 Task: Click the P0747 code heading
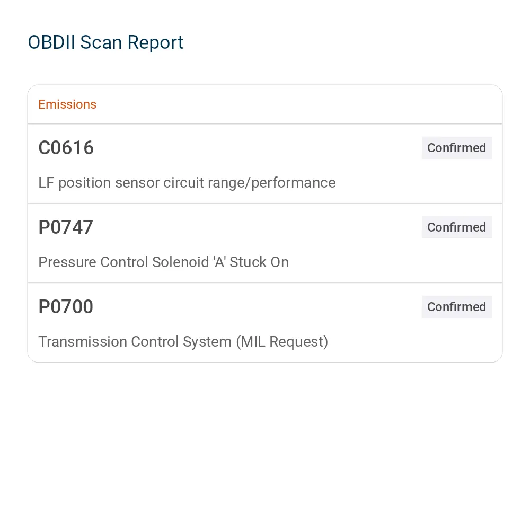(66, 227)
